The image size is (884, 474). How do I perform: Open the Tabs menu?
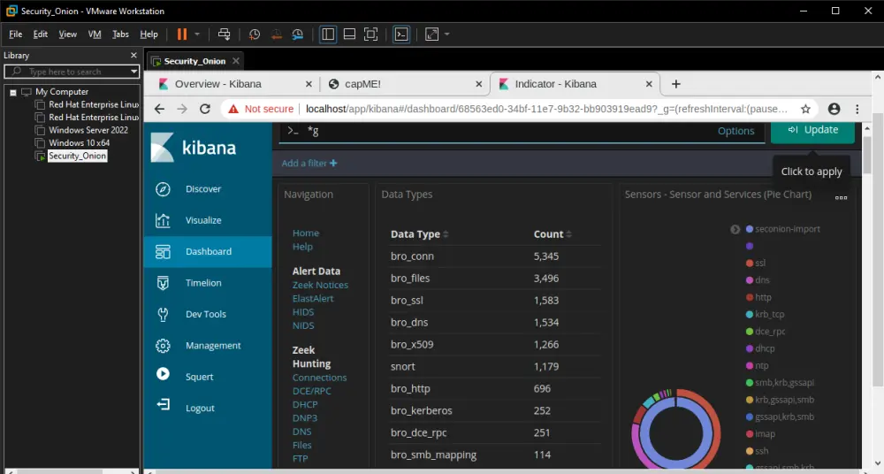click(x=120, y=34)
